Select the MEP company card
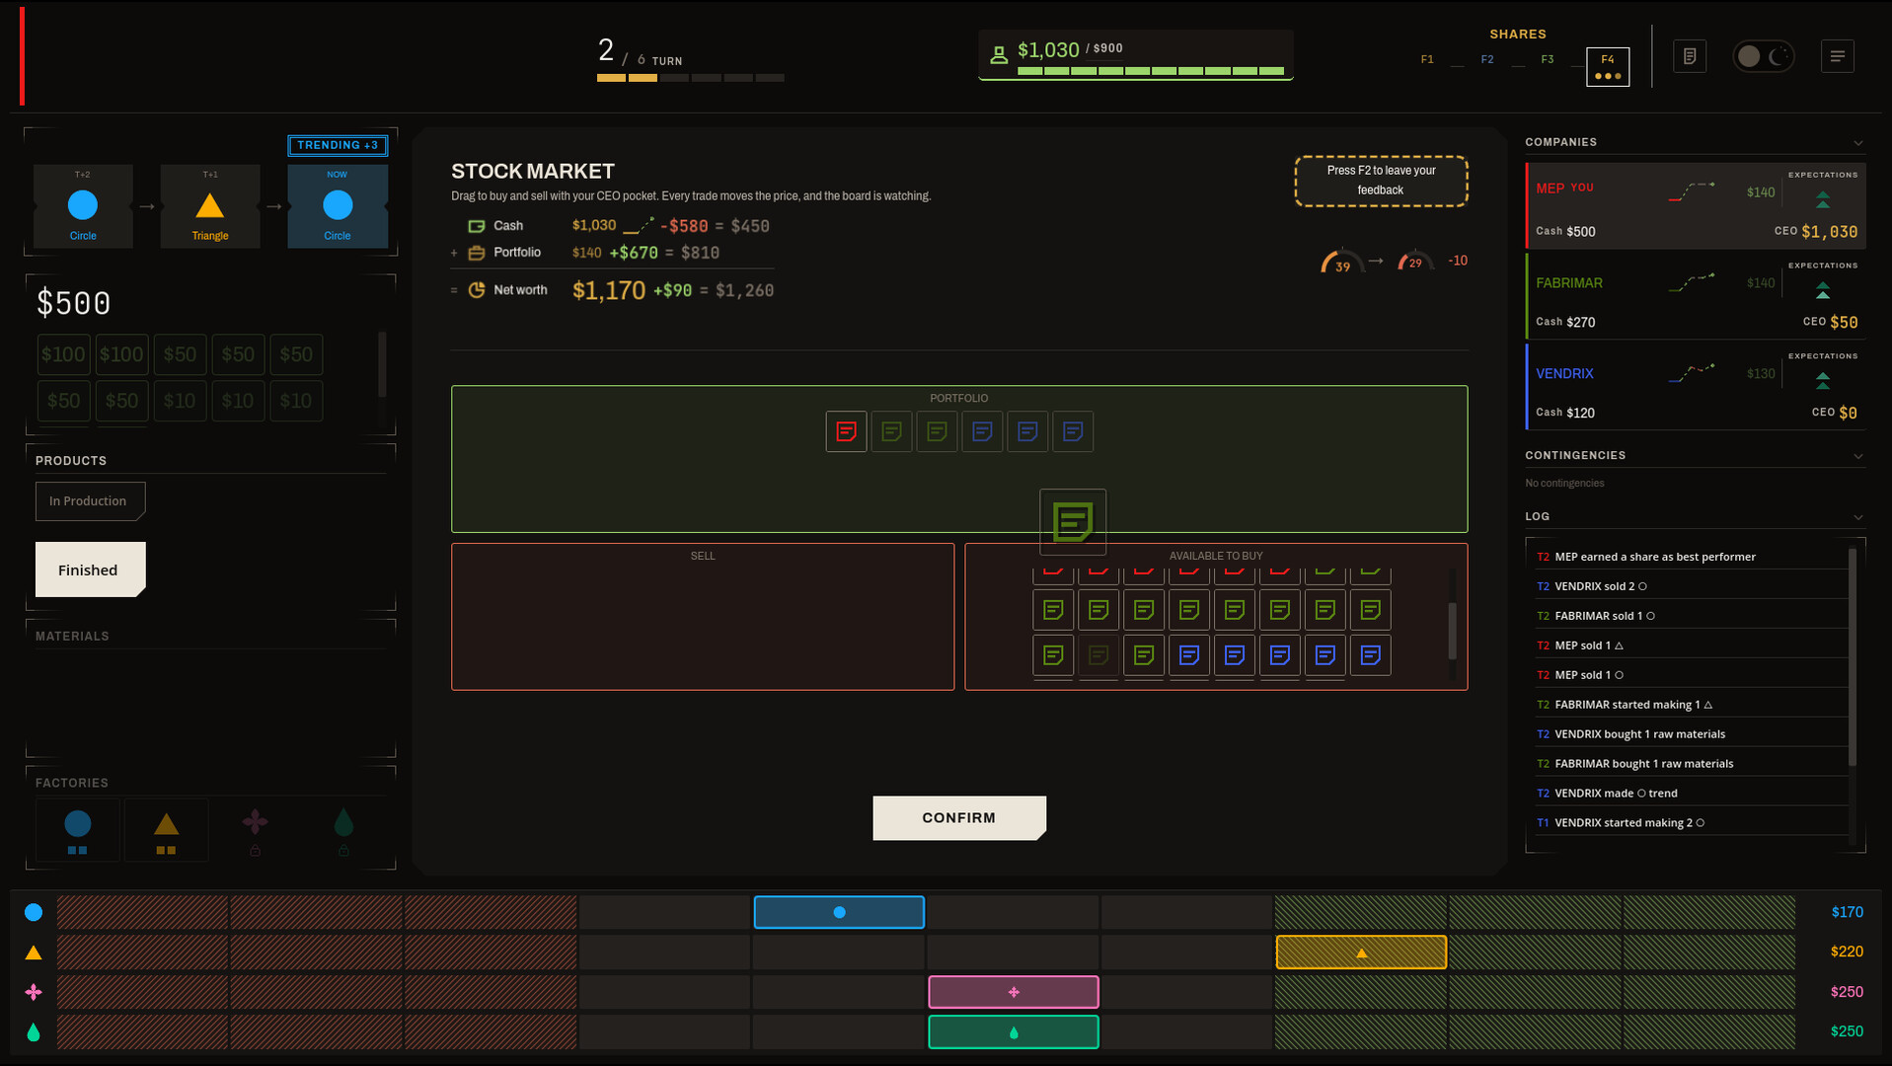The height and width of the screenshot is (1066, 1892). point(1696,205)
